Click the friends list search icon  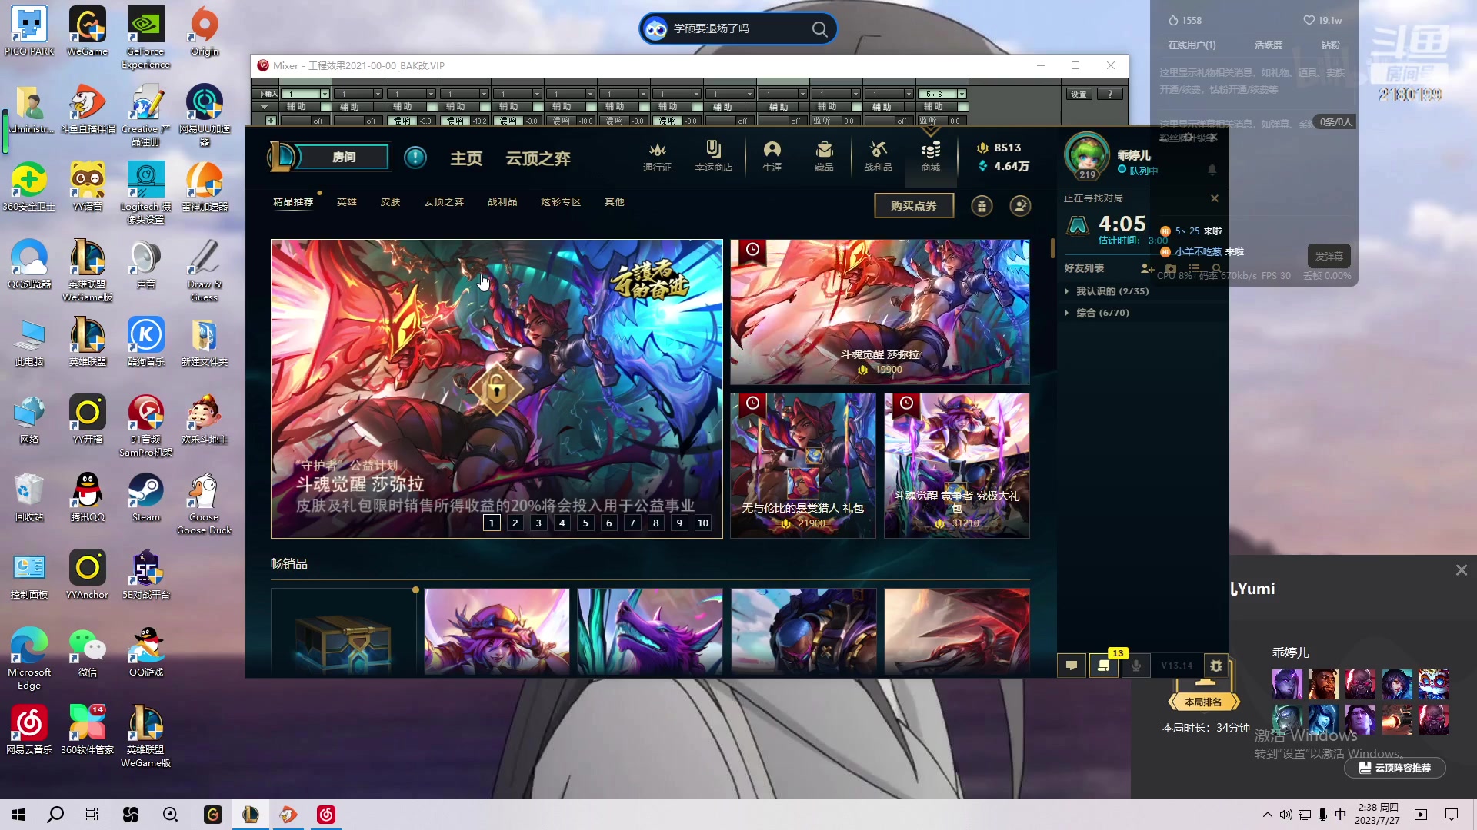coord(1217,268)
